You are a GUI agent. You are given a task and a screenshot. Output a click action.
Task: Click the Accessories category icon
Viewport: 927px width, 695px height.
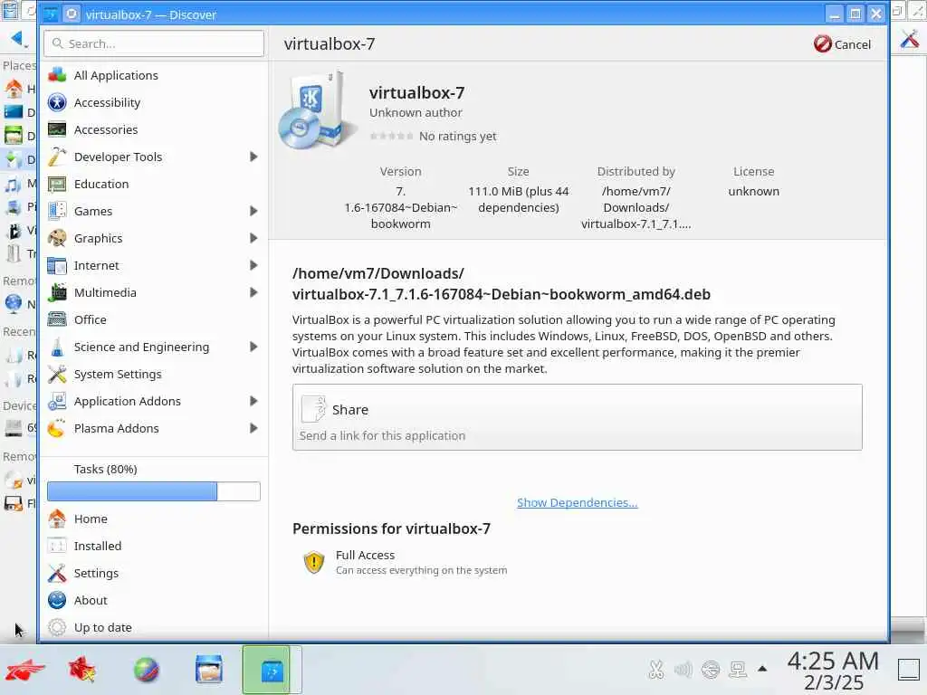coord(57,129)
